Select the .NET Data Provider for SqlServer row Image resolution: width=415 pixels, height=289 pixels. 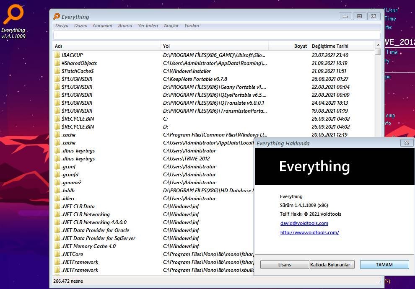pyautogui.click(x=153, y=238)
